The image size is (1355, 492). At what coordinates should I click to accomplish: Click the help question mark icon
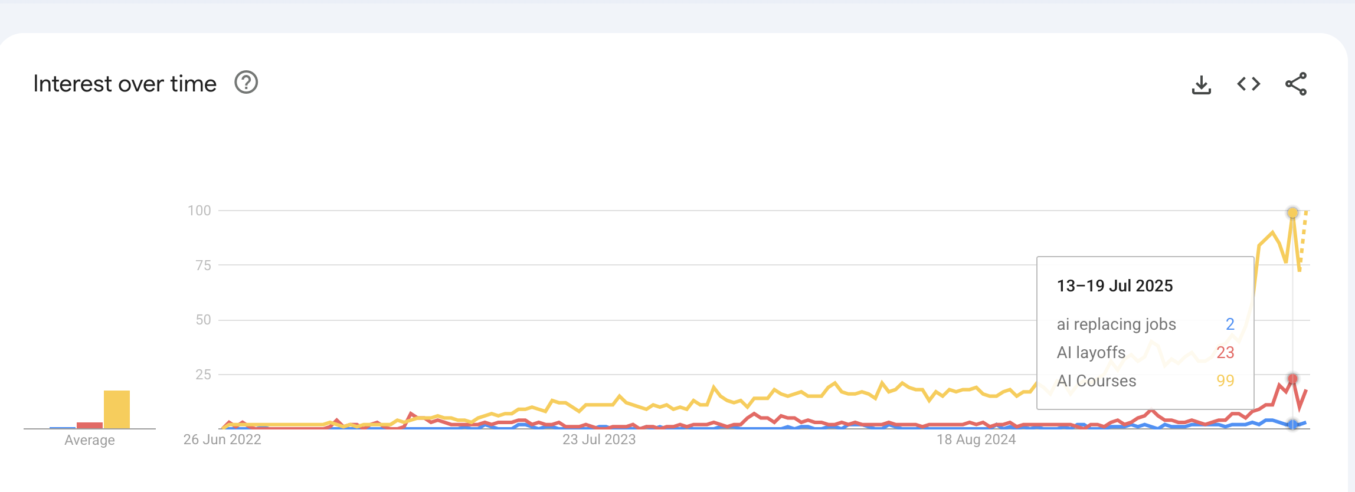tap(246, 83)
